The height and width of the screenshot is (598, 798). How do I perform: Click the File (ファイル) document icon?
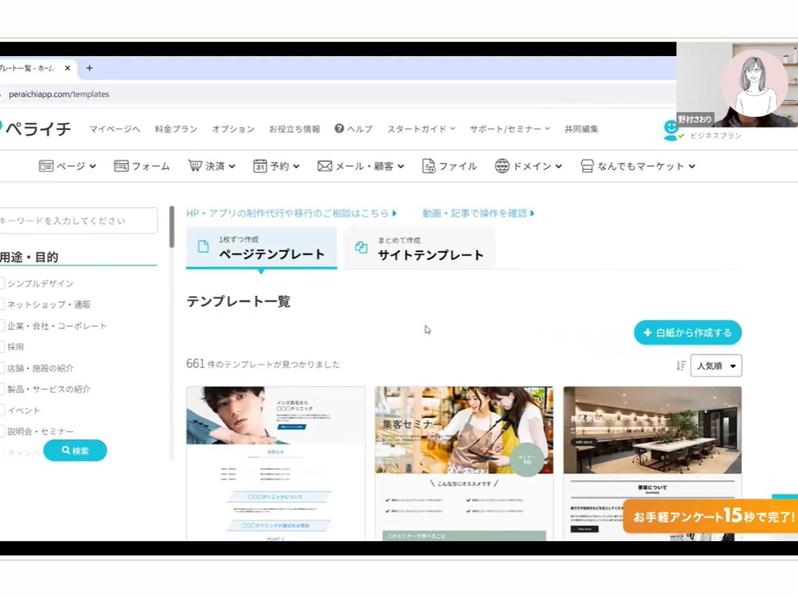point(429,166)
